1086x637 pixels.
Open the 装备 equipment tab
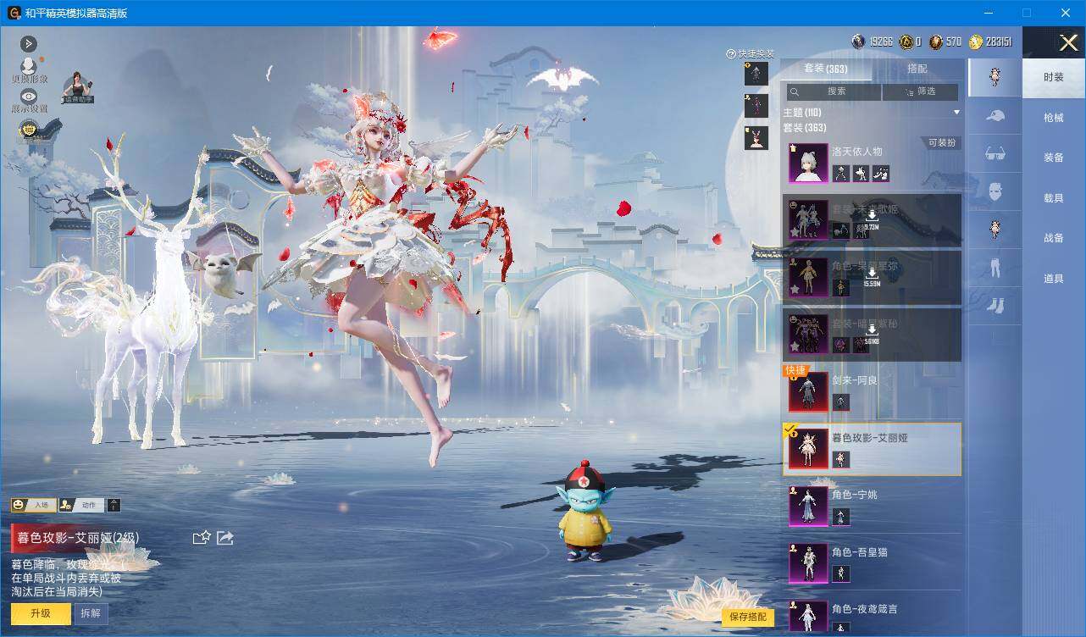point(1054,158)
